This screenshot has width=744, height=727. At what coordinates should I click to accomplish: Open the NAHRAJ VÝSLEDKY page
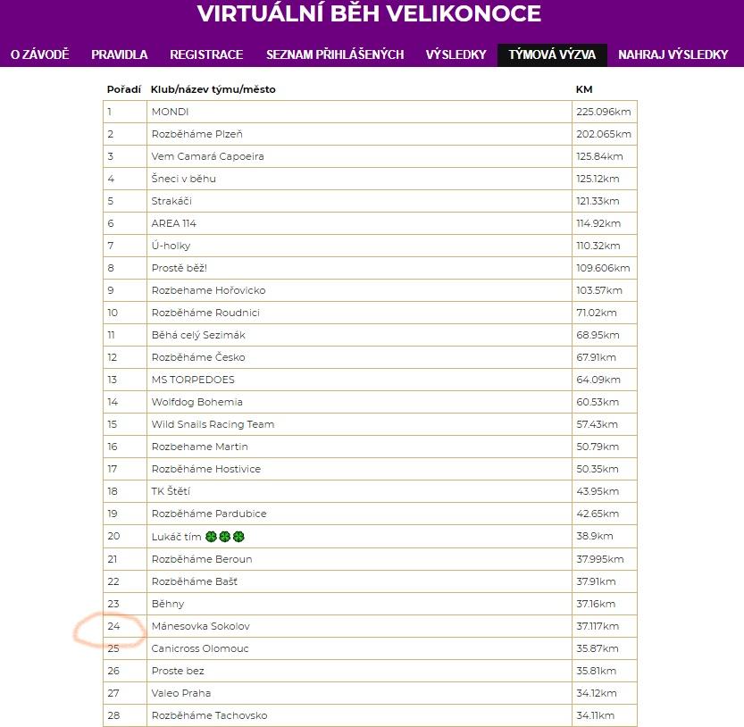[673, 54]
